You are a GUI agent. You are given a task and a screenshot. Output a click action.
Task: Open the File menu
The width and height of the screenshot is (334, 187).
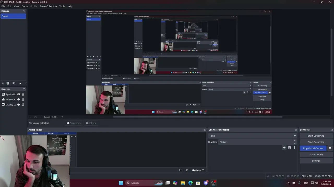[3, 6]
